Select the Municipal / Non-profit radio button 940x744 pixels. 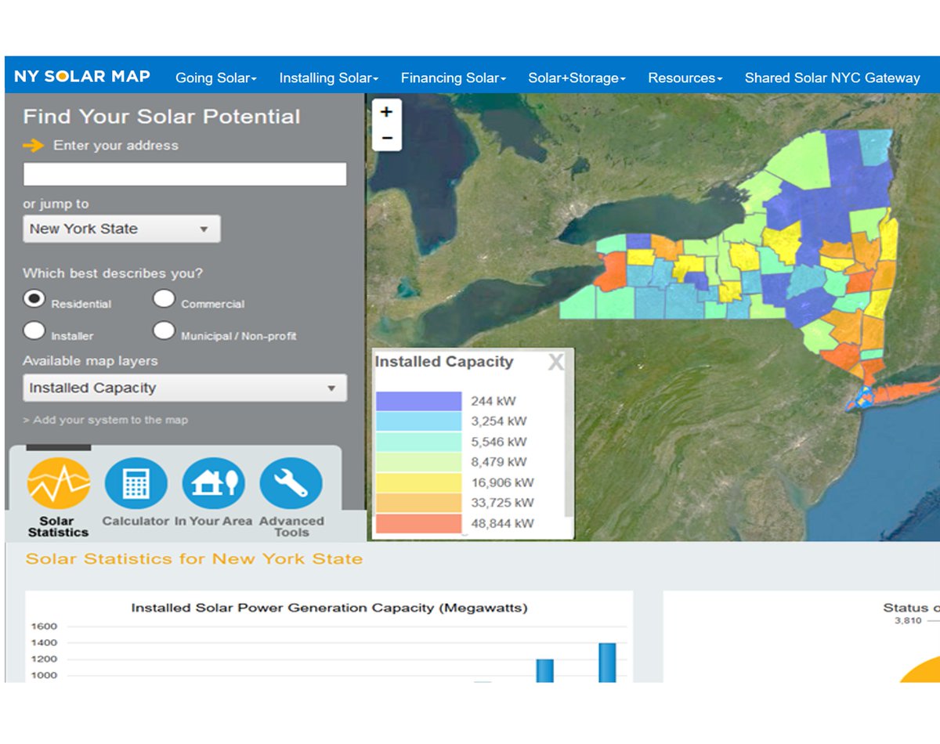164,330
